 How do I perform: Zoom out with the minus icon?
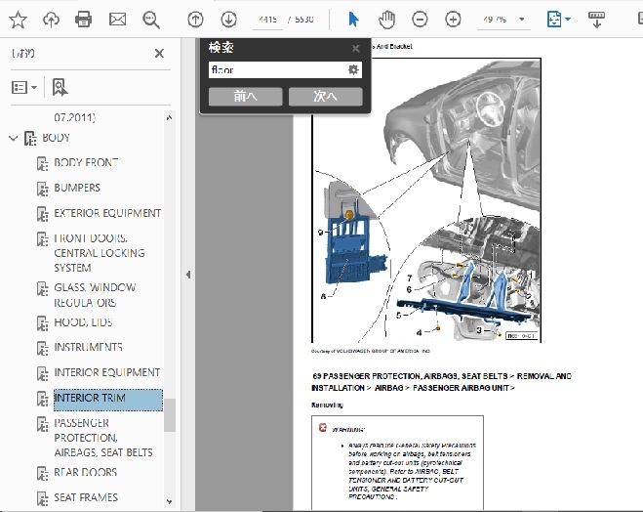pyautogui.click(x=420, y=20)
